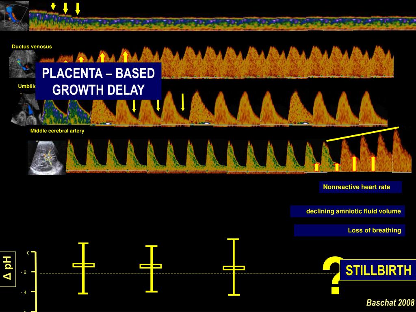Click the rightmost of three top yellow arrows
The height and width of the screenshot is (312, 416).
pyautogui.click(x=78, y=9)
